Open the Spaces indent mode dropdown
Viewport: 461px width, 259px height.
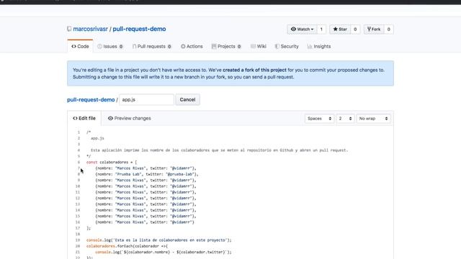[319, 119]
